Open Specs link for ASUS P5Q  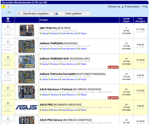tap(45, 110)
